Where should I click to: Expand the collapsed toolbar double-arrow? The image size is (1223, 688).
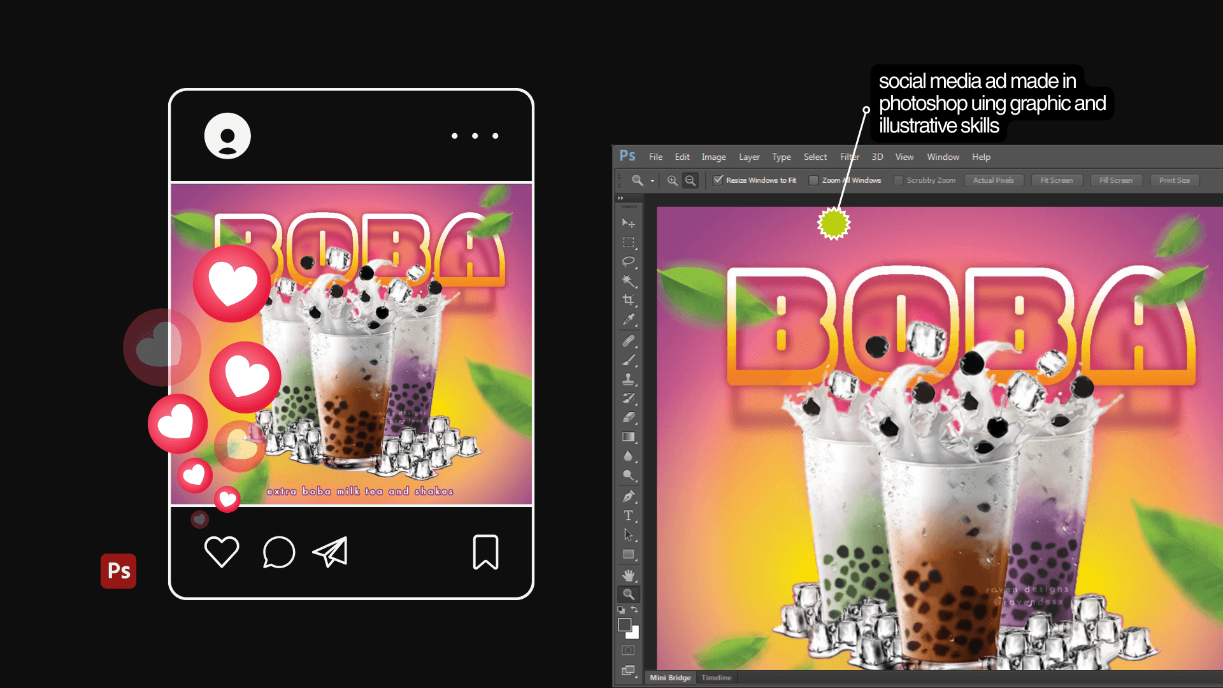620,198
